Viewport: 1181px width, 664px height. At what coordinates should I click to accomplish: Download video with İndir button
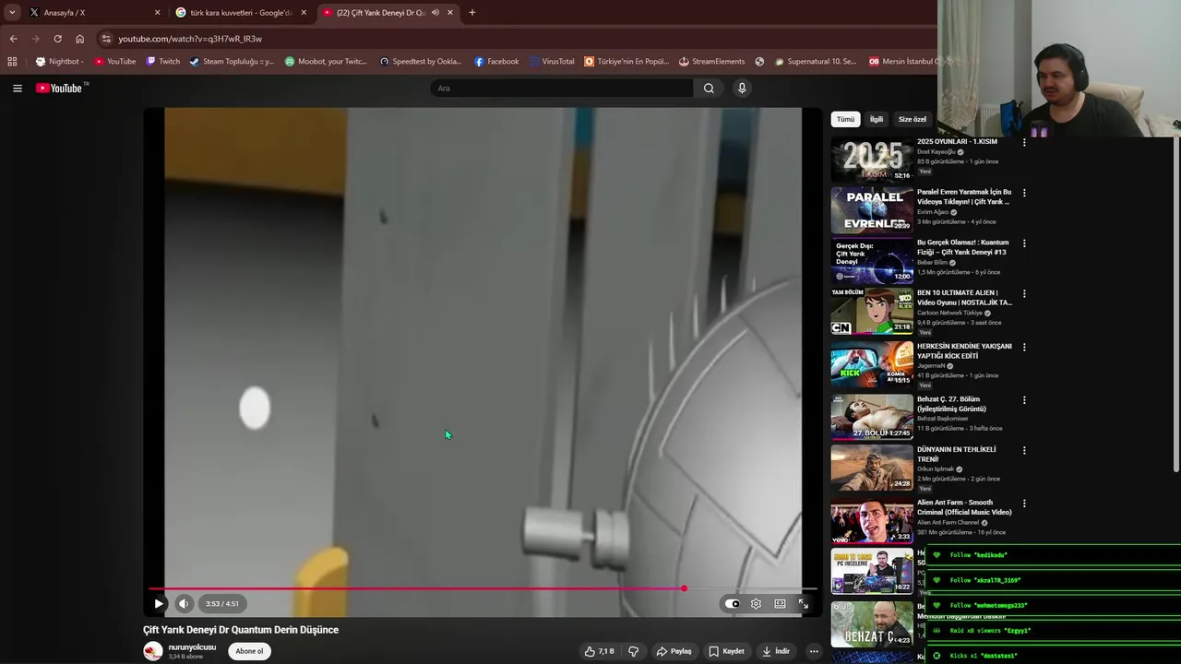[x=776, y=651]
